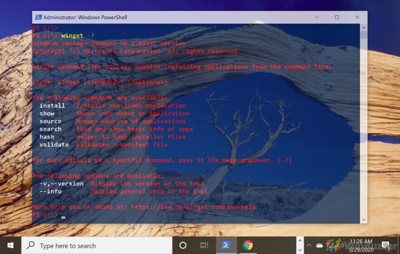Screen dimensions: 400x254
Task: Click the 'hash' command text
Action: pos(47,137)
